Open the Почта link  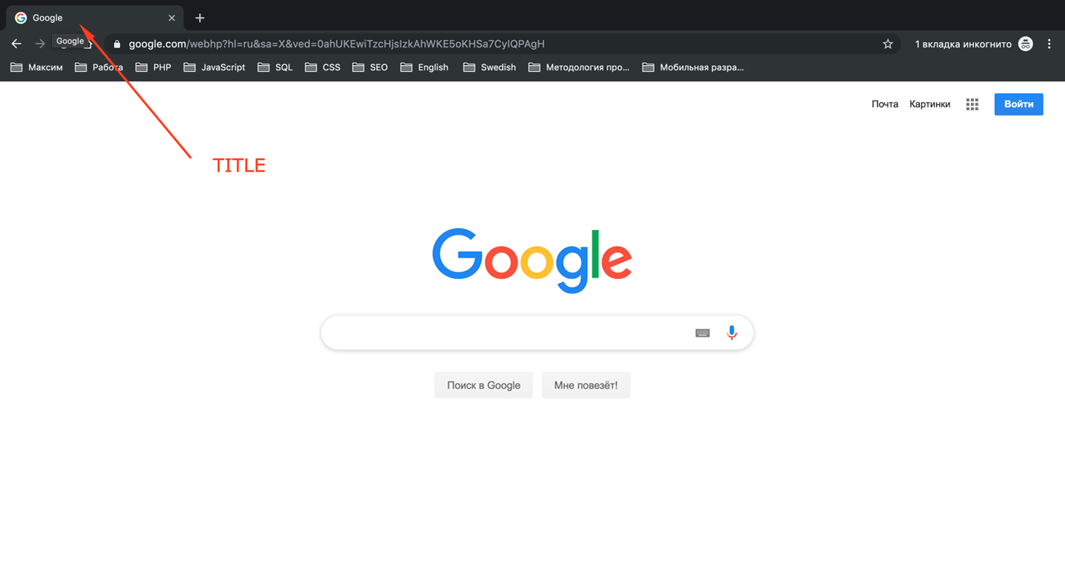tap(884, 104)
